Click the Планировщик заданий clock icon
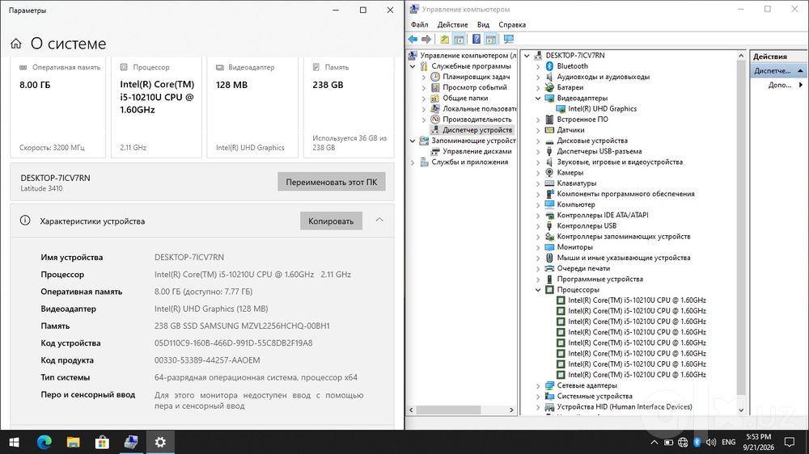This screenshot has width=809, height=454. [x=435, y=77]
